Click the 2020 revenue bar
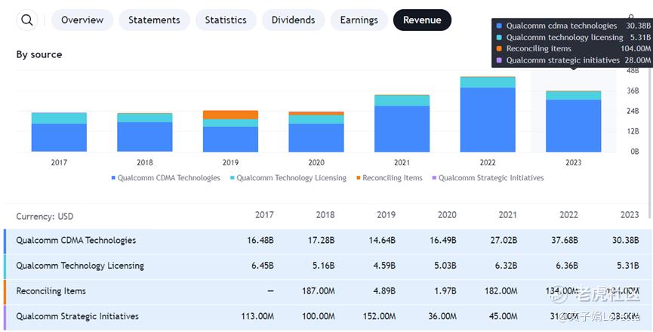This screenshot has width=653, height=332. (x=316, y=131)
